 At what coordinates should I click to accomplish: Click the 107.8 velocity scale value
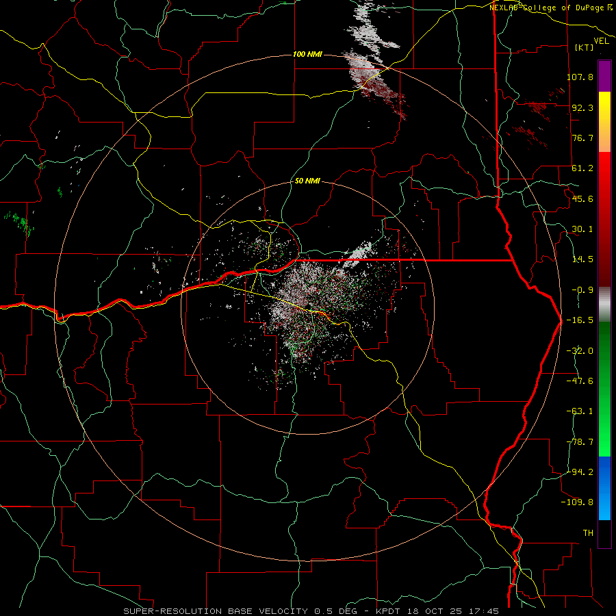coord(580,77)
